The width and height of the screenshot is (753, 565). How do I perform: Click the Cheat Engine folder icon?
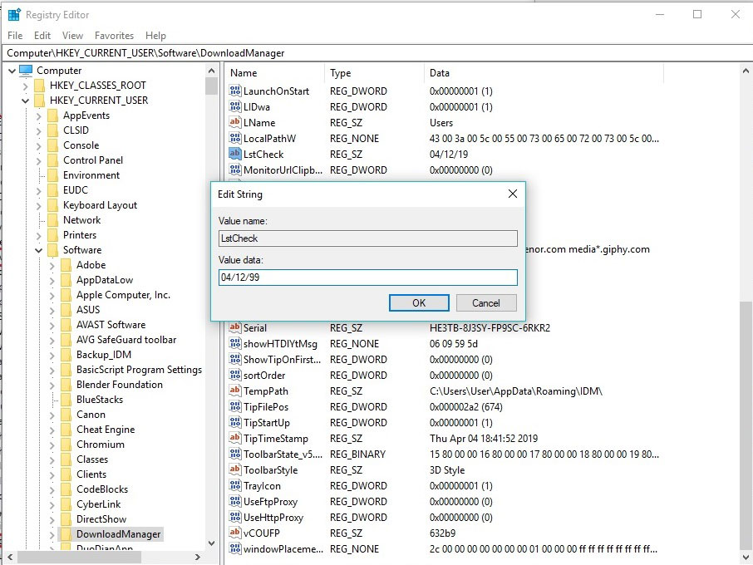65,430
